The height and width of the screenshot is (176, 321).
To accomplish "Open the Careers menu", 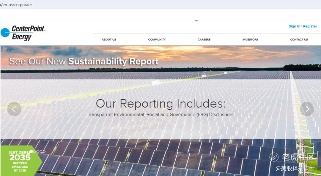I will (204, 39).
